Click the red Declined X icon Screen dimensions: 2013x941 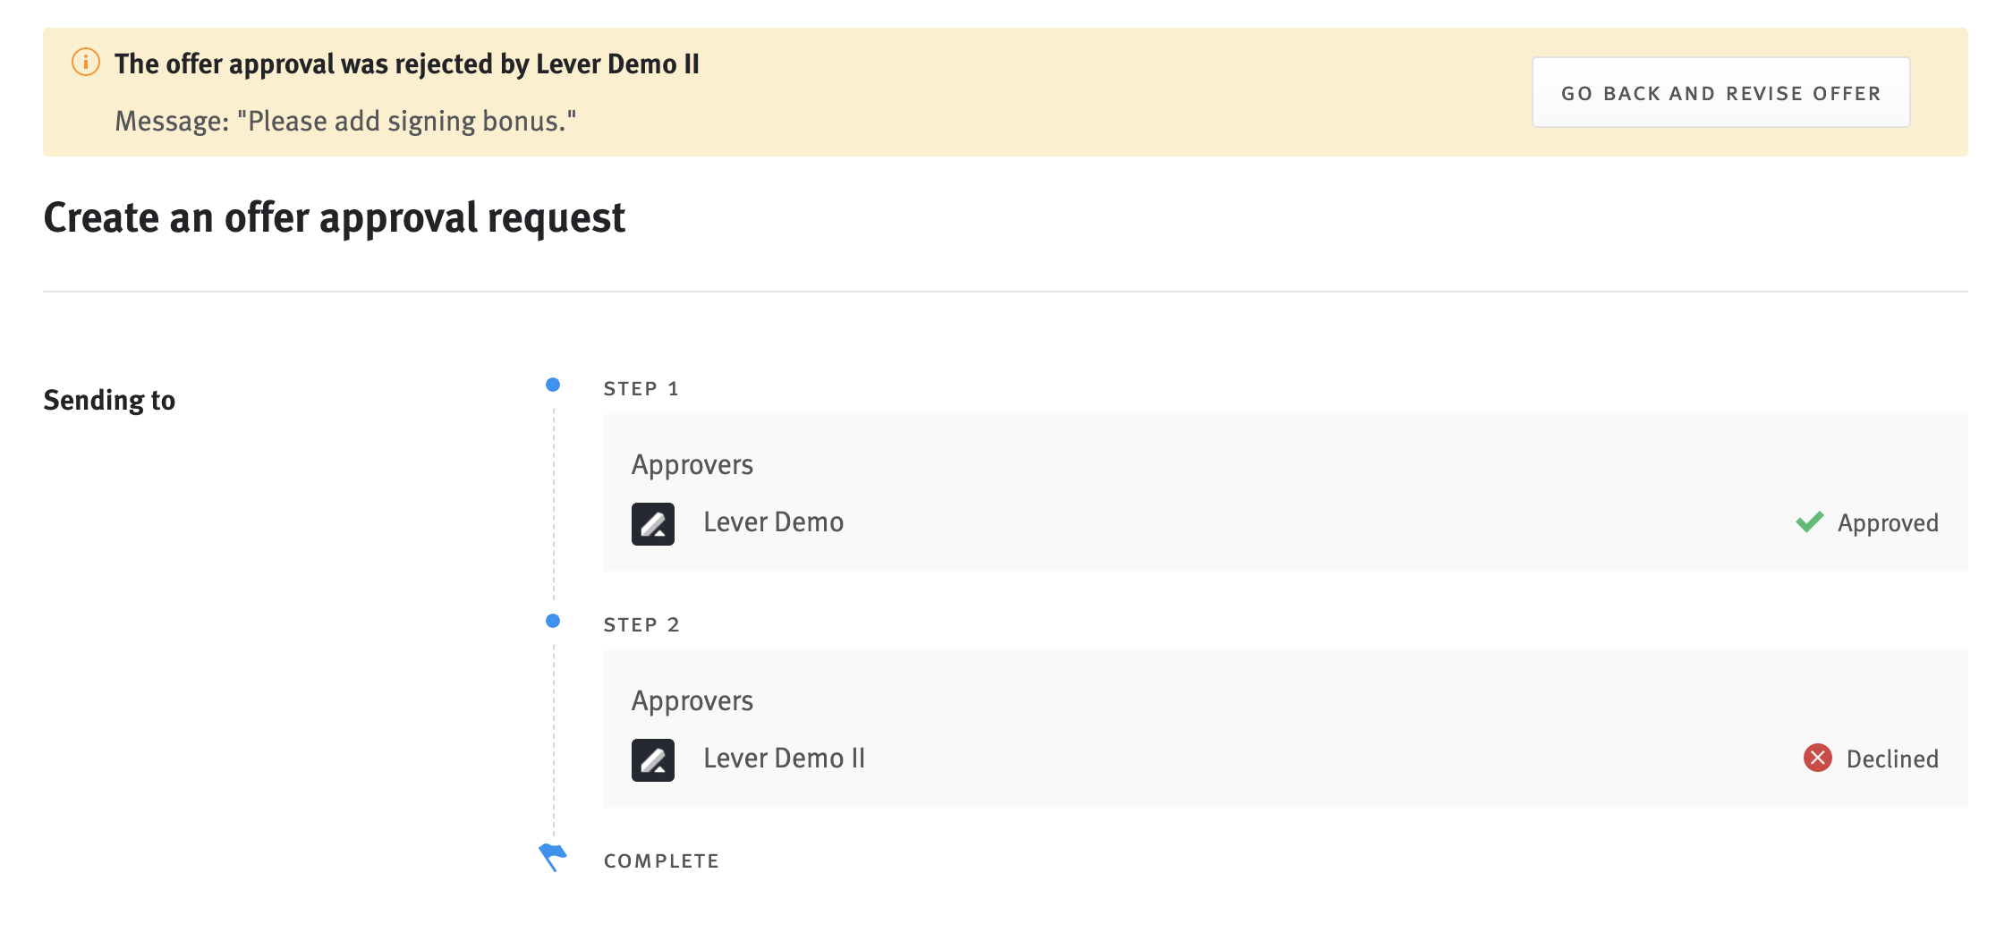[1817, 759]
